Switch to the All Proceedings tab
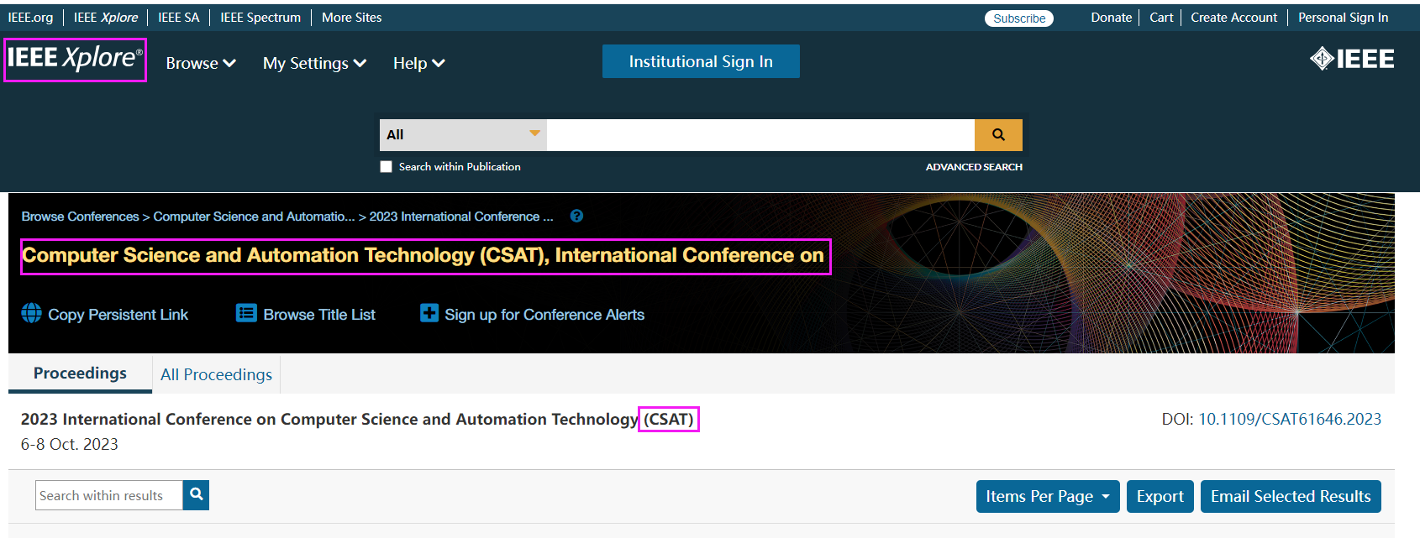 (x=216, y=374)
